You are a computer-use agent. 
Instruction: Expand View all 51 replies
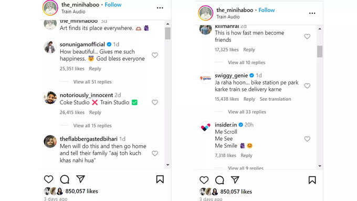(92, 82)
